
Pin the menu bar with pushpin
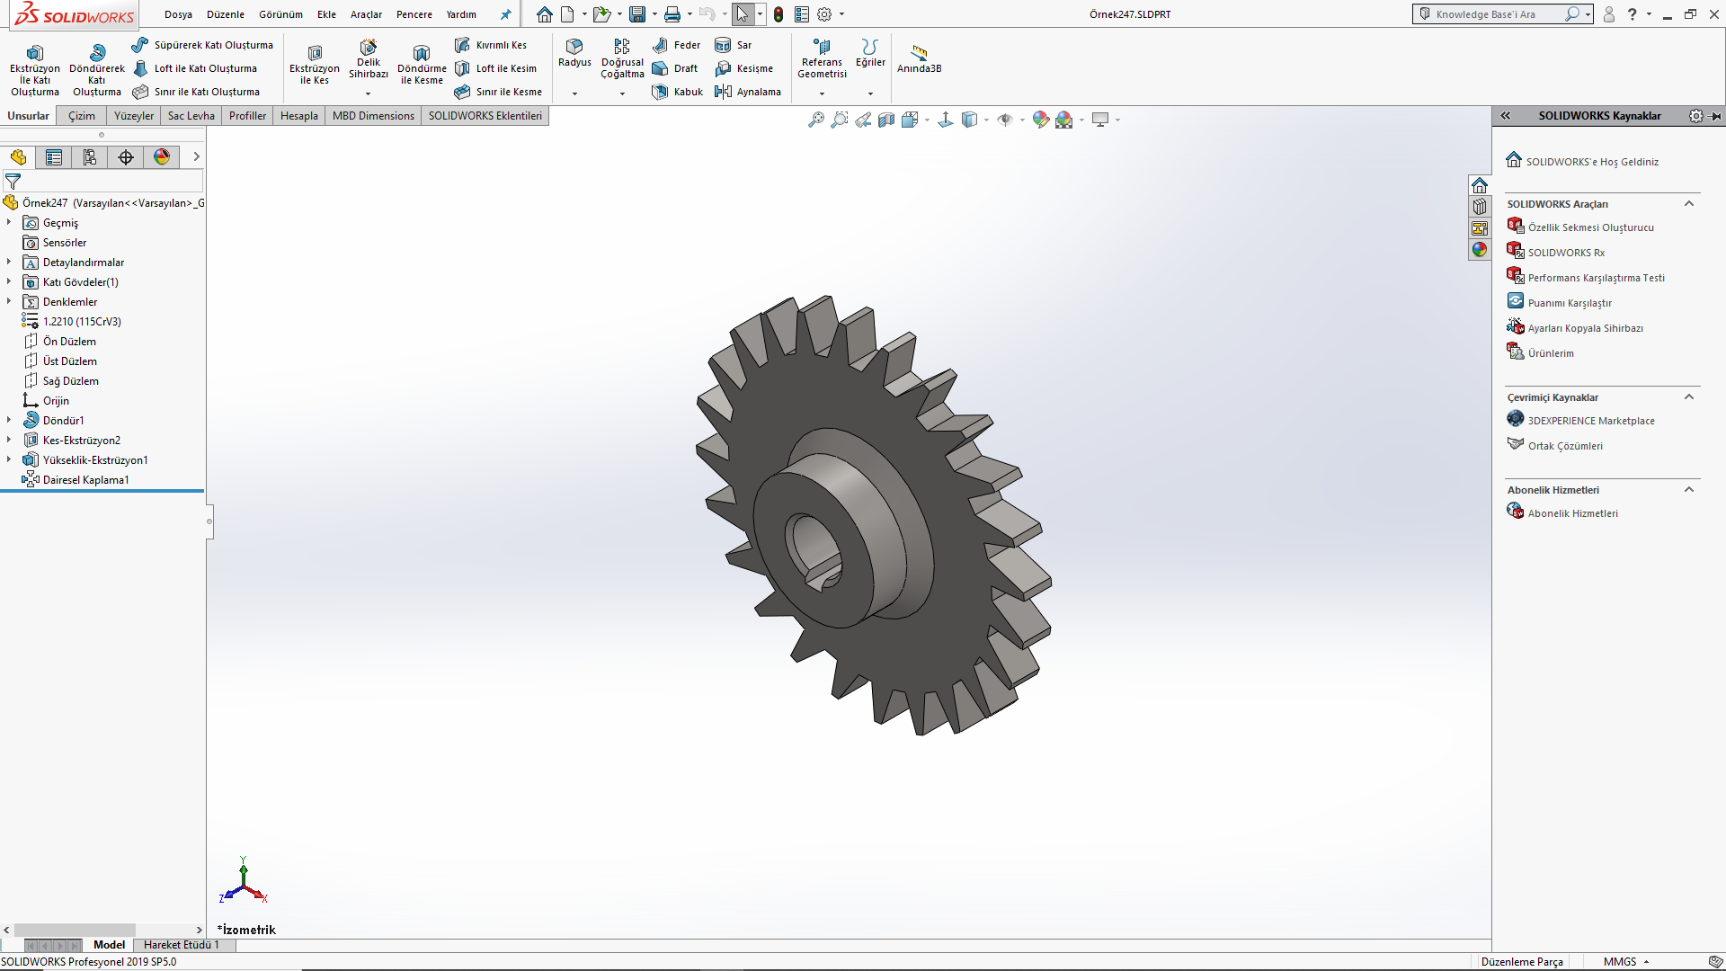click(x=506, y=14)
